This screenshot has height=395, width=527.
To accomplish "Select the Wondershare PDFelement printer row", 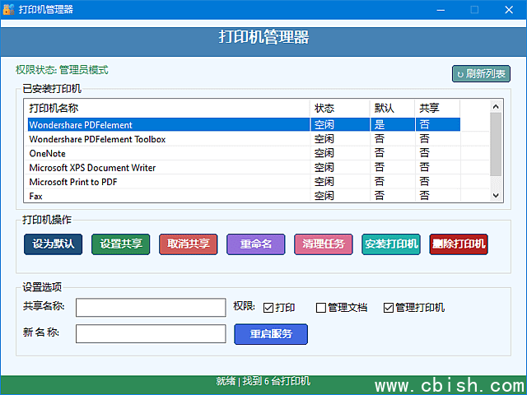I will coord(244,124).
